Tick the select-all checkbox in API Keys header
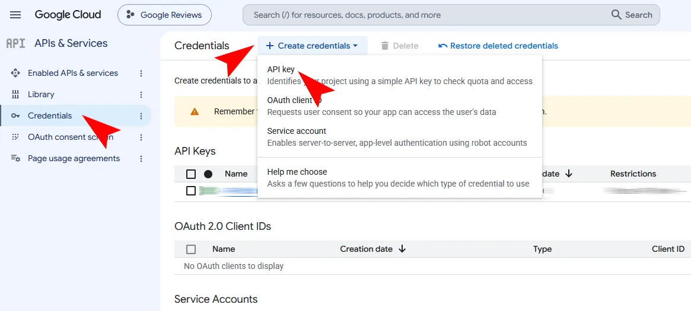Image resolution: width=691 pixels, height=311 pixels. [191, 174]
